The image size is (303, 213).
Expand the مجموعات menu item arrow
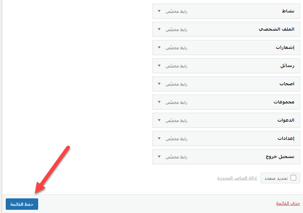click(x=159, y=102)
